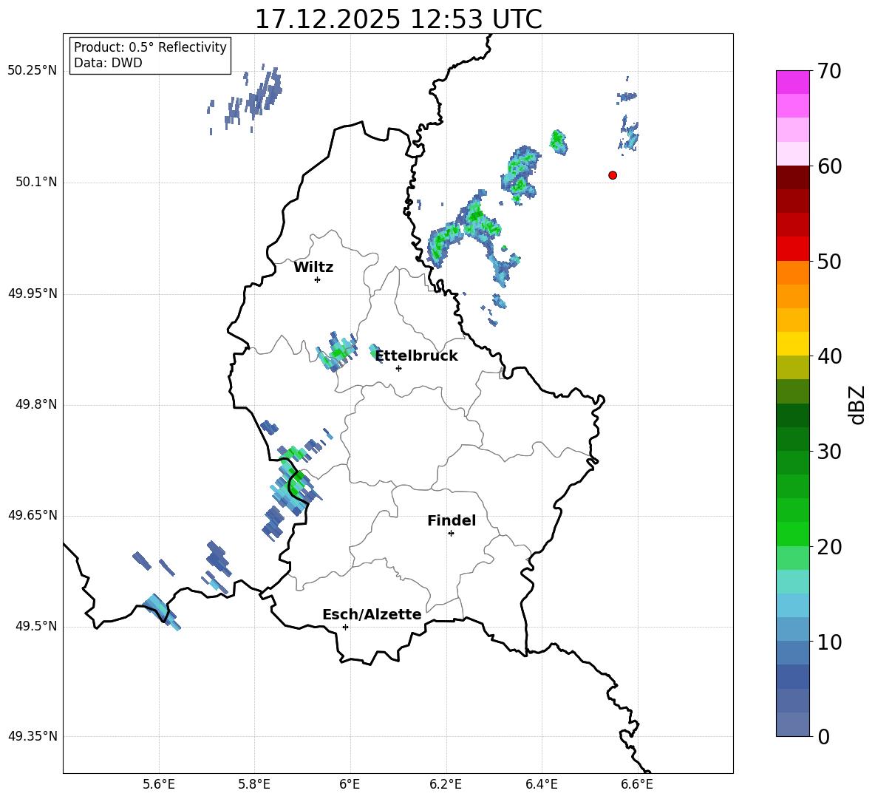Click the Esch/Alzette station cross marker
875x799 pixels.
click(x=345, y=627)
